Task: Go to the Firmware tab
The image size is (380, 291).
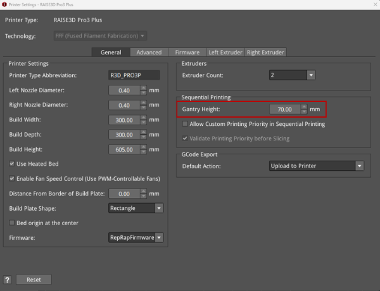Action: [x=187, y=53]
